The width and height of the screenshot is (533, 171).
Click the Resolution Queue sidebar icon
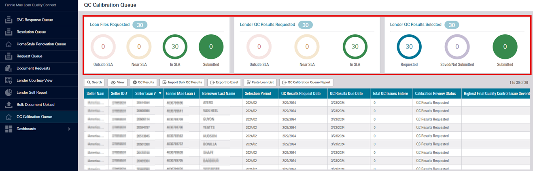pos(8,32)
